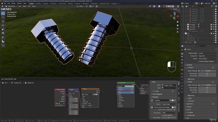Open the Feature Set dropdown
Image resolution: width=218 pixels, height=122 pixels.
pos(207,56)
